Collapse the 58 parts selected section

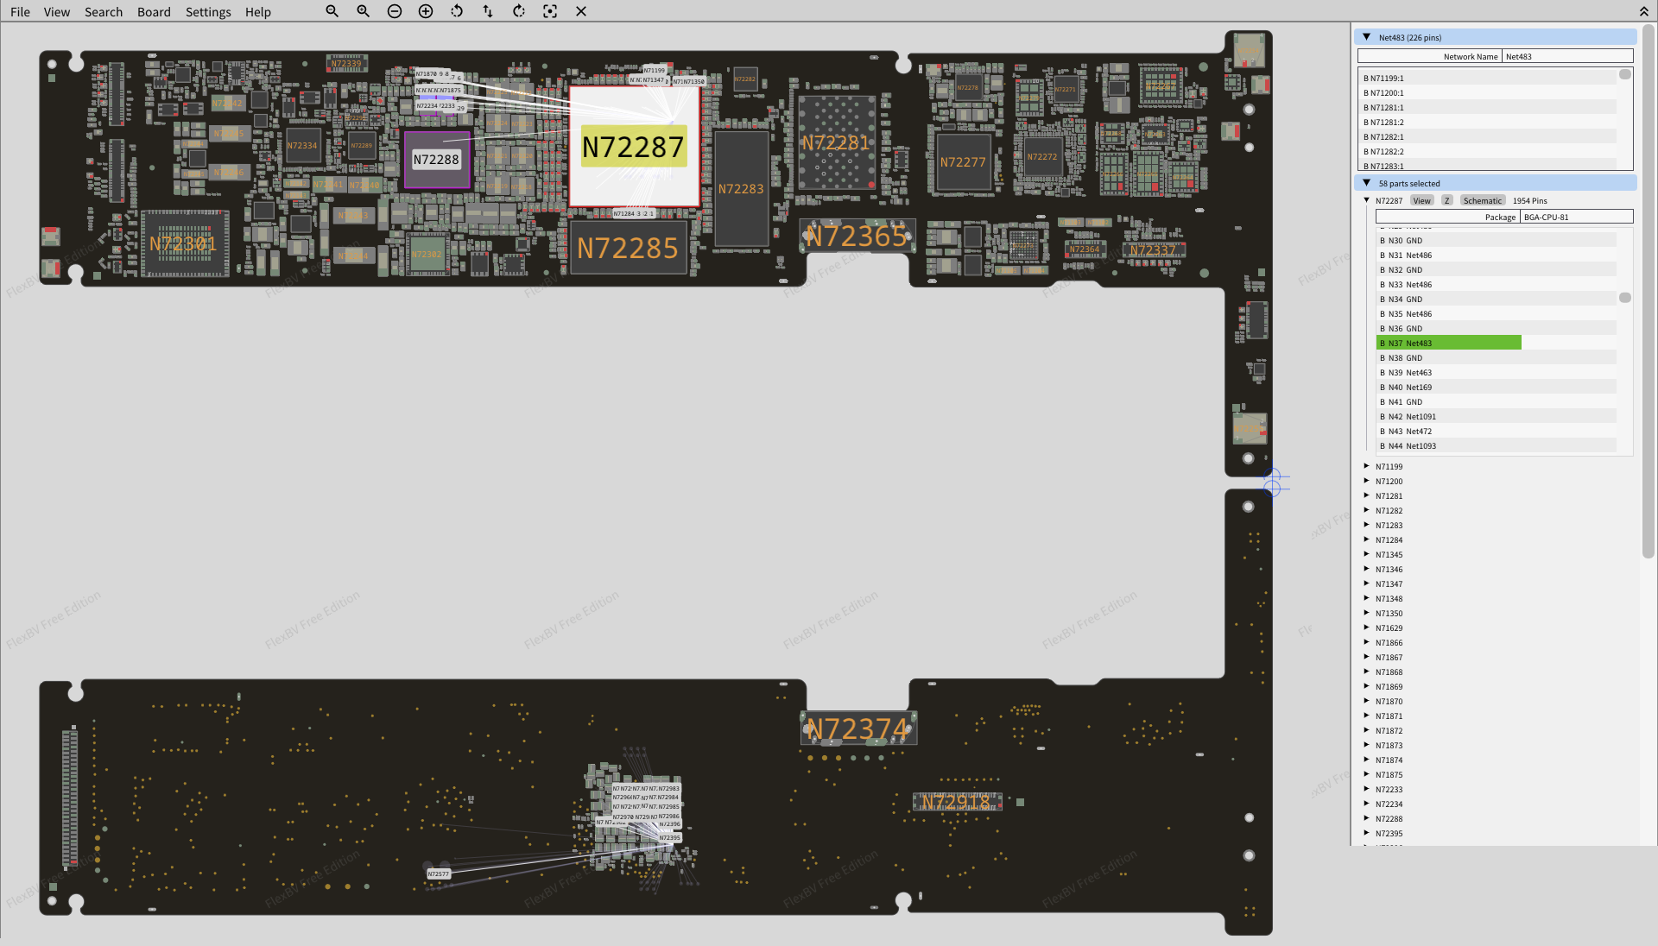(x=1367, y=183)
